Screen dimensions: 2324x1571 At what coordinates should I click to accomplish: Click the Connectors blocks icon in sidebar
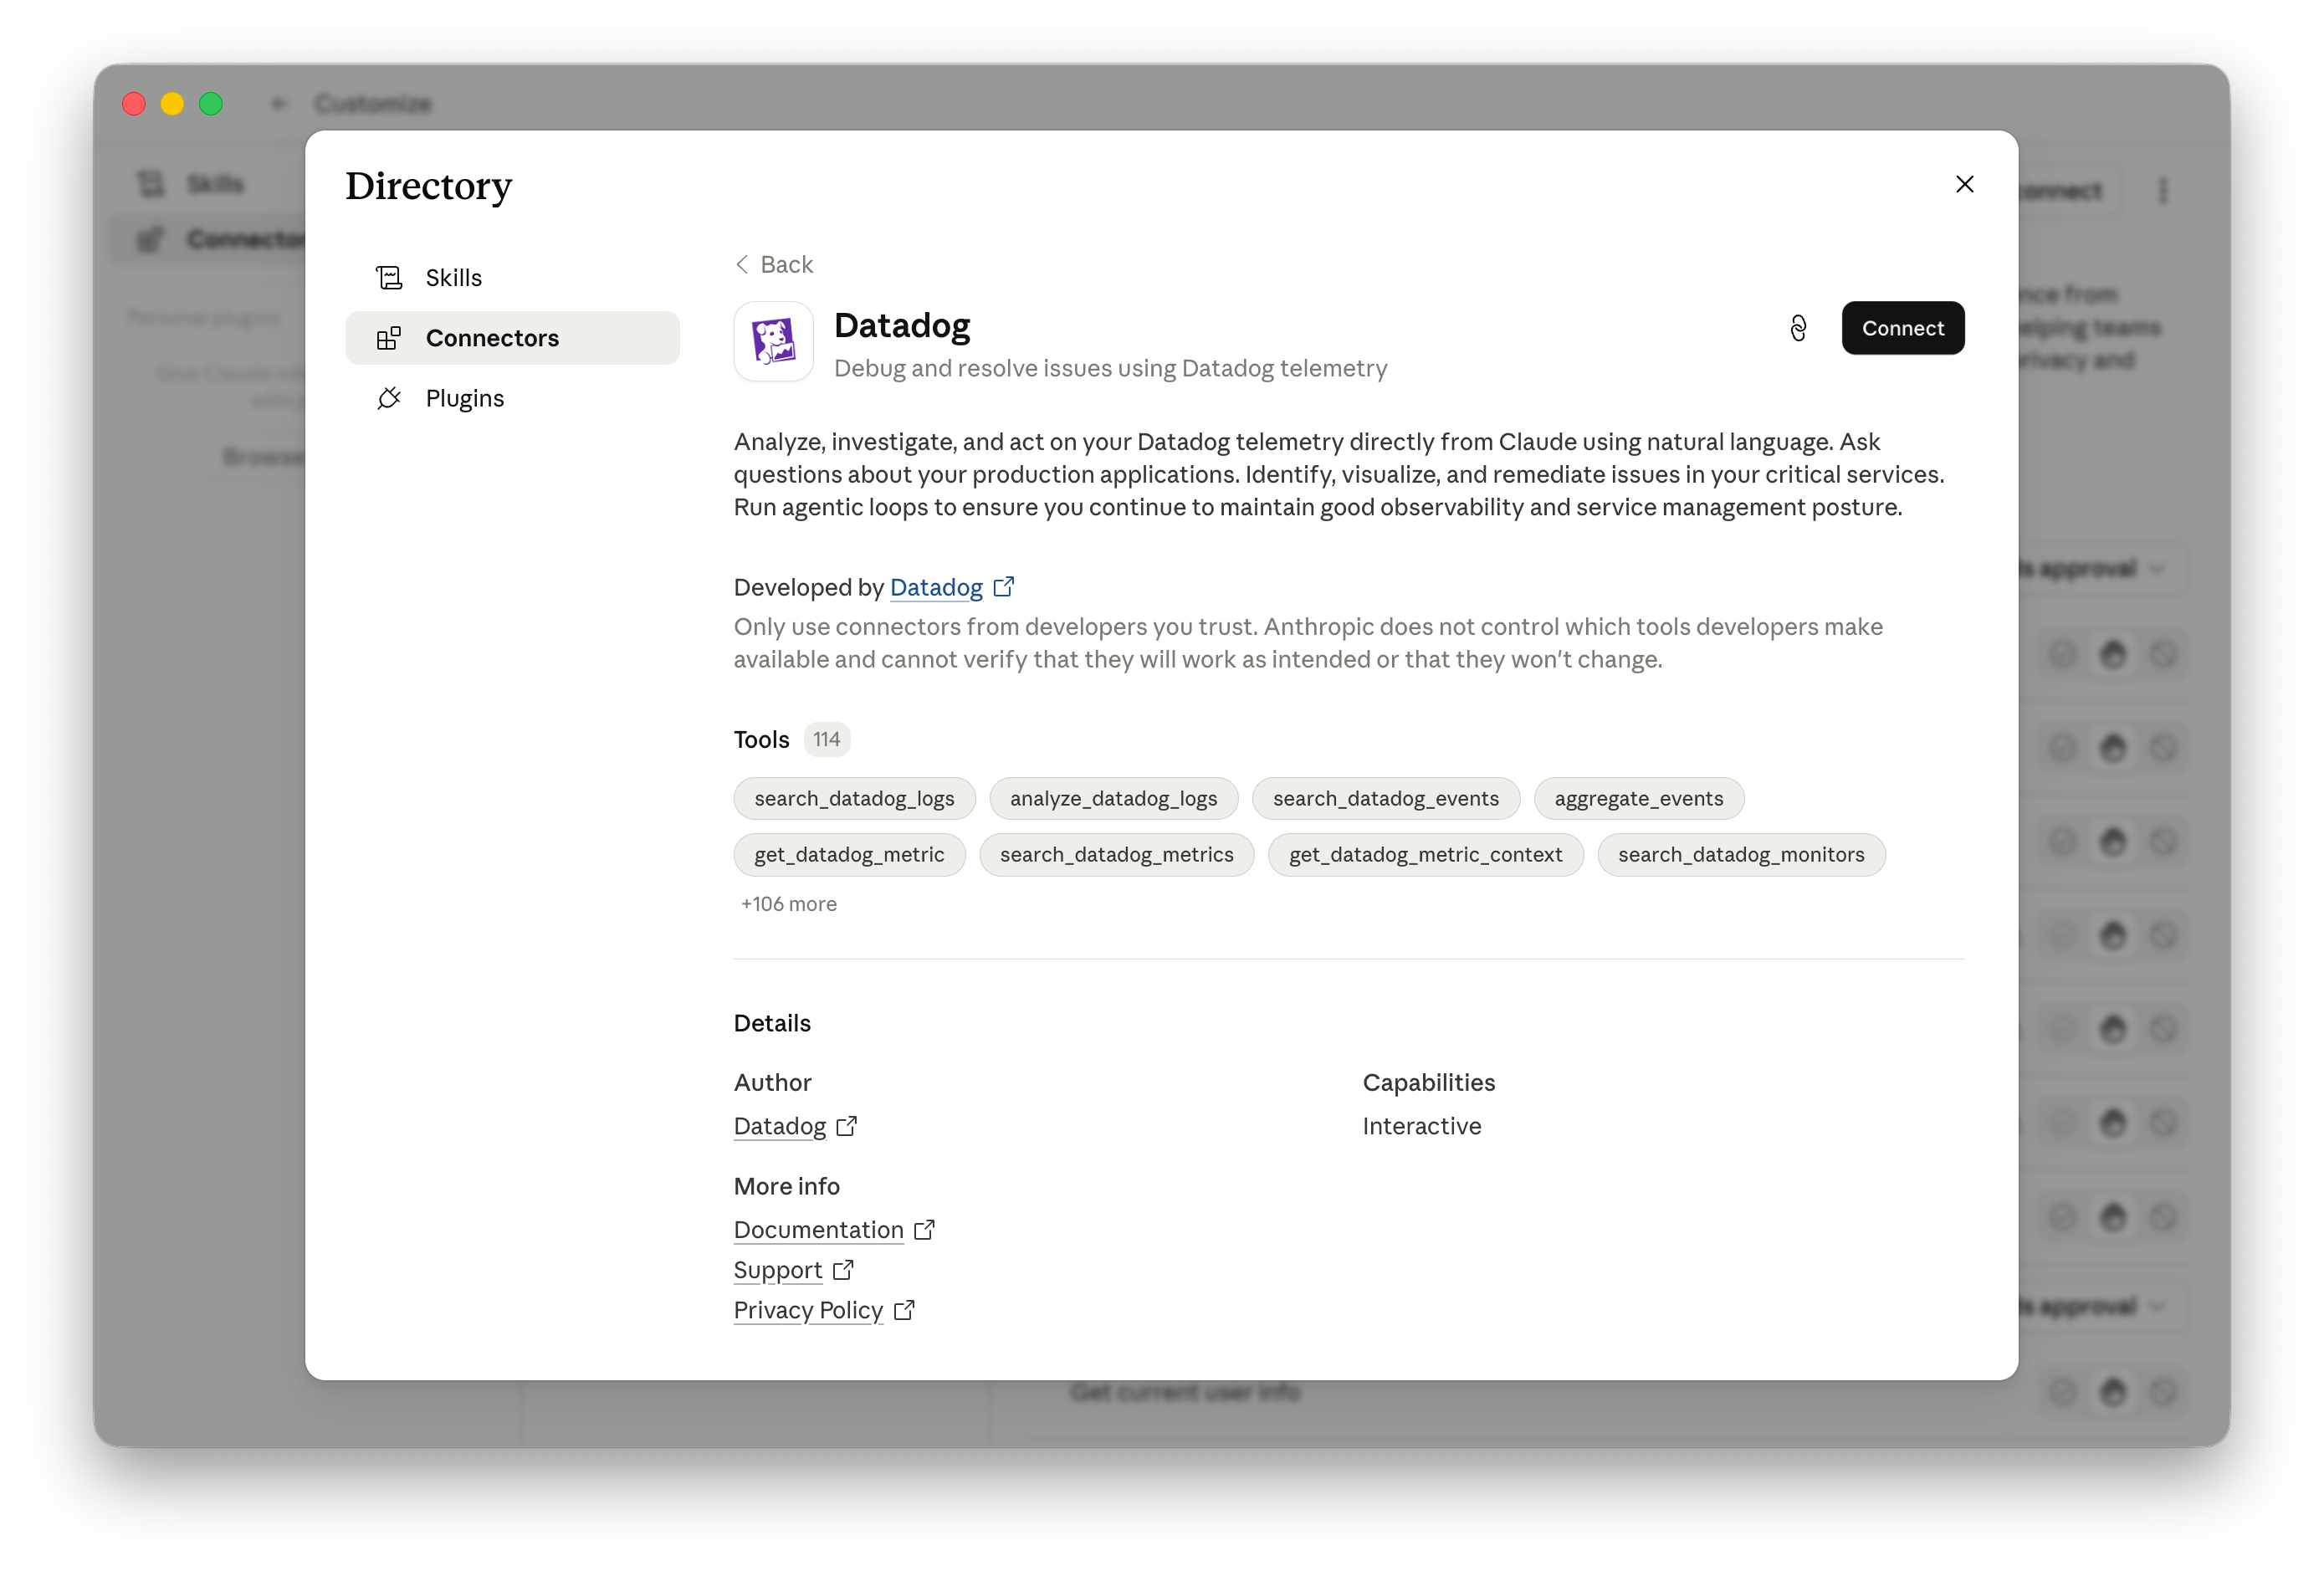coord(389,338)
